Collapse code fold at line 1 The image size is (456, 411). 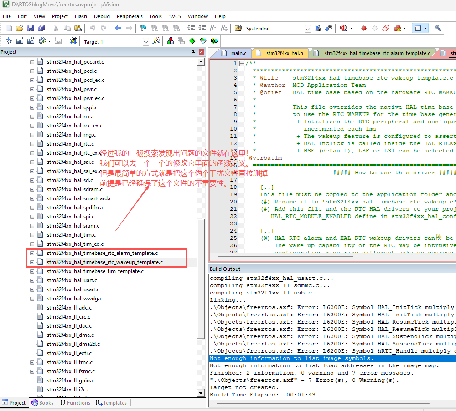tap(242, 64)
